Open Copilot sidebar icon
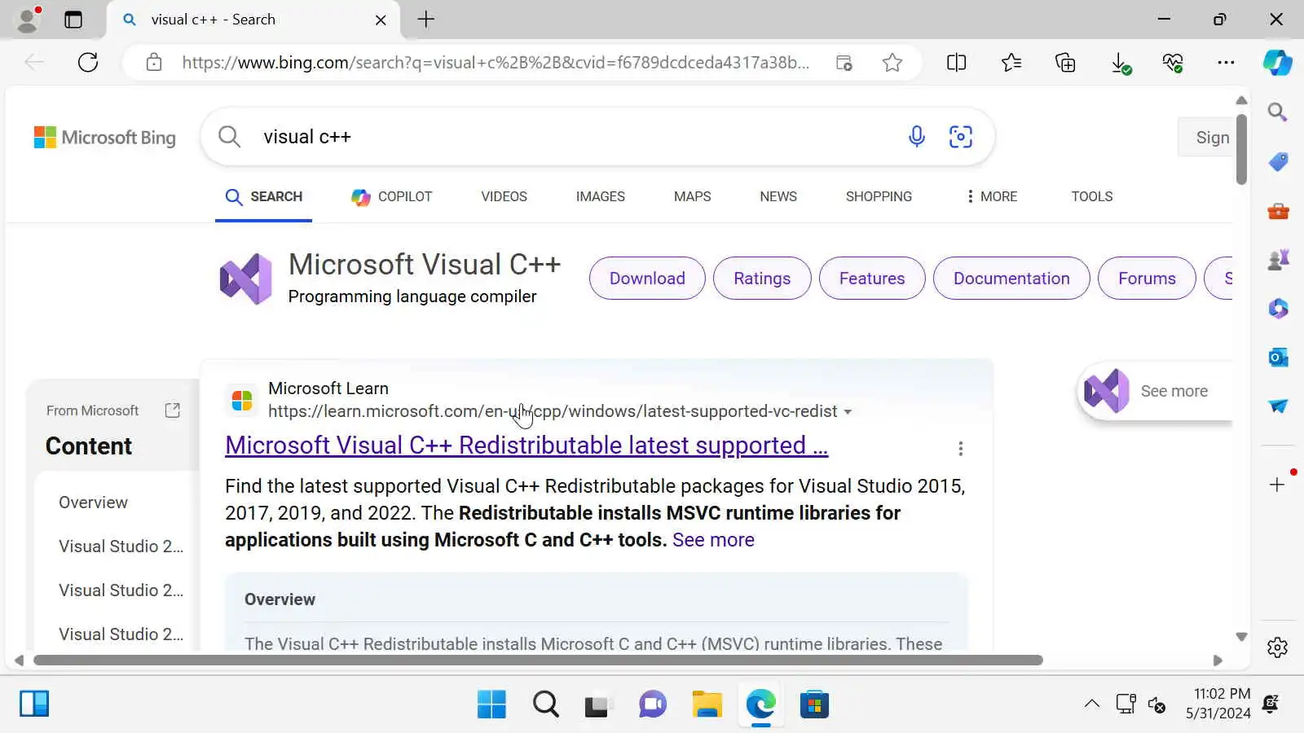The height and width of the screenshot is (733, 1304). (1277, 63)
